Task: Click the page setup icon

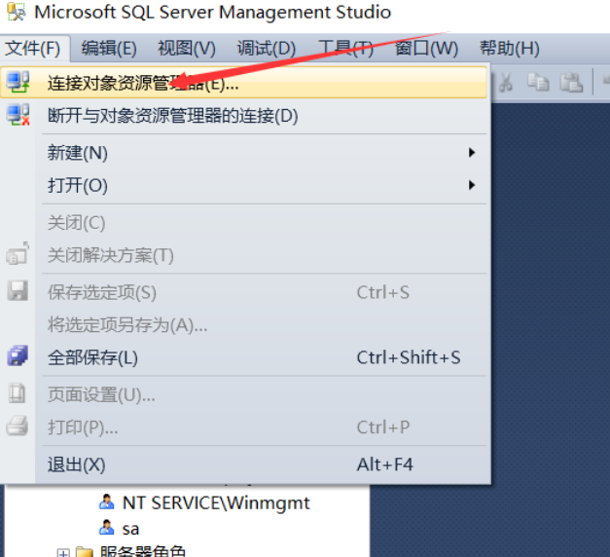Action: coord(18,393)
